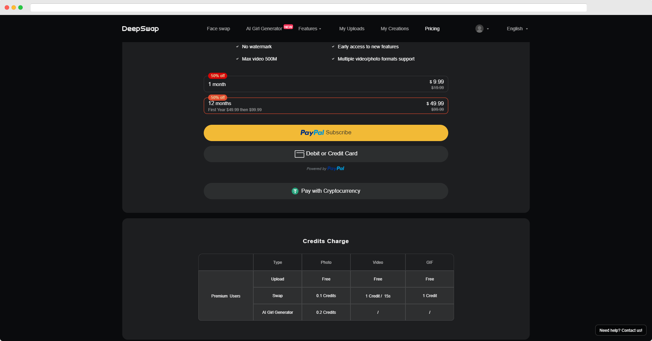Select the 1 month subscription plan
This screenshot has width=652, height=341.
pos(326,84)
